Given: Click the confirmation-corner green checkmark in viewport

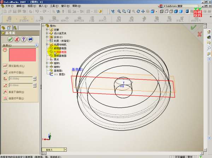Looking at the screenshot, I should tap(193, 27).
